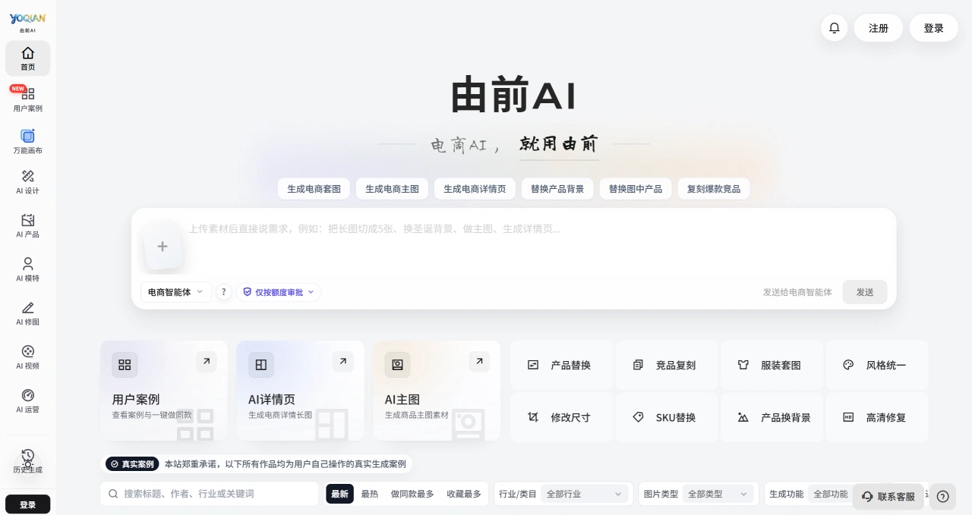This screenshot has height=515, width=972.
Task: Open the AI主图 card
Action: tap(437, 391)
